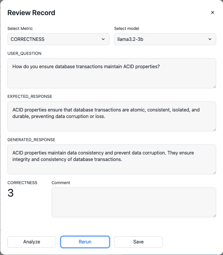Click the Rerun button
Viewport: 223px width, 255px height.
[85, 242]
